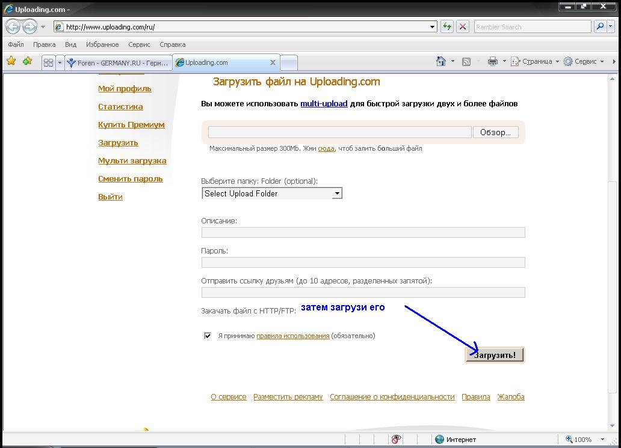Viewport: 621px width, 448px height.
Task: Open the Справка menu
Action: pos(172,44)
